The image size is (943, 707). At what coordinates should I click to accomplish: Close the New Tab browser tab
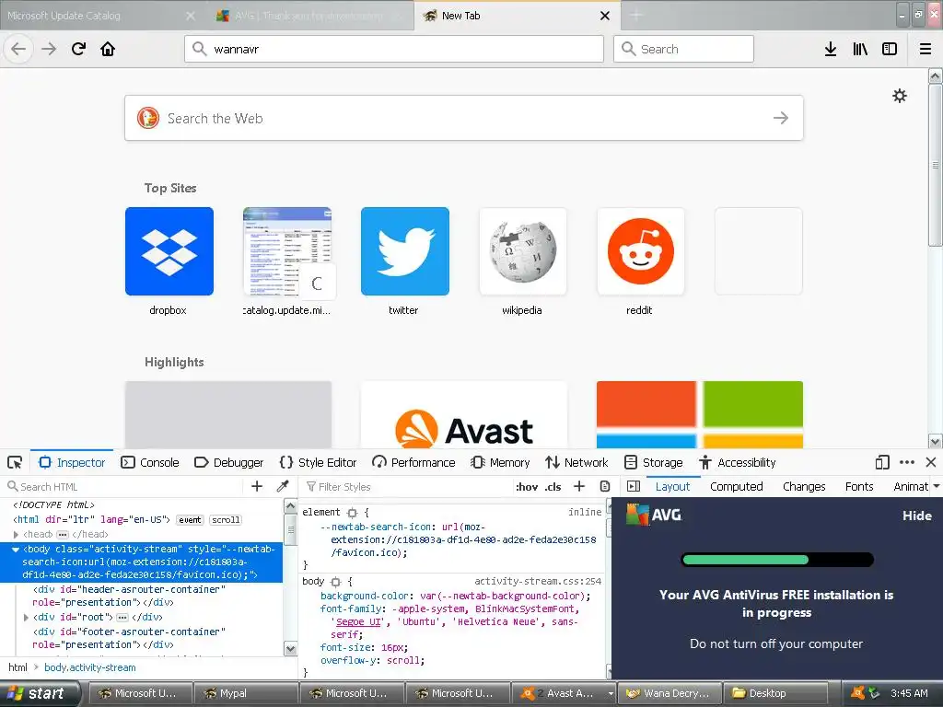[605, 16]
